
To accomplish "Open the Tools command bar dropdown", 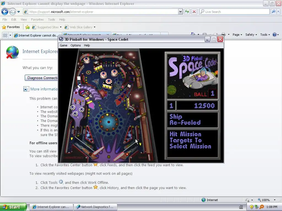I will pos(265,35).
